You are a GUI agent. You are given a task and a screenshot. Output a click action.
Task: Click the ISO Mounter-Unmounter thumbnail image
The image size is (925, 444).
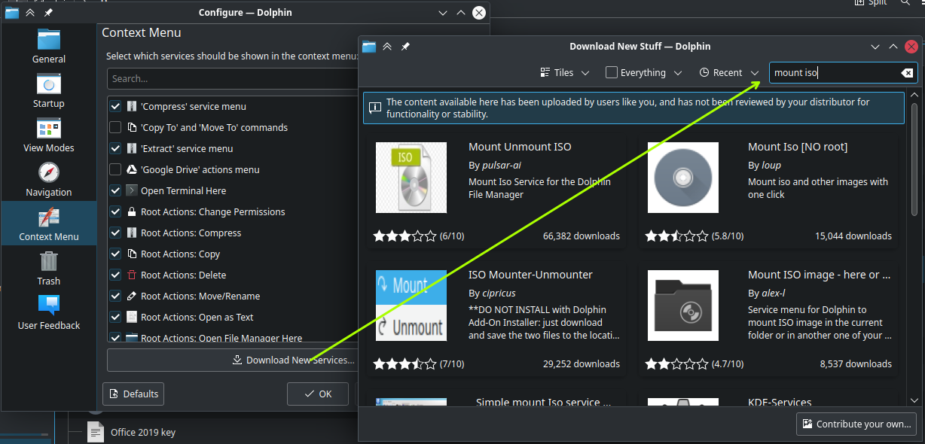click(411, 306)
